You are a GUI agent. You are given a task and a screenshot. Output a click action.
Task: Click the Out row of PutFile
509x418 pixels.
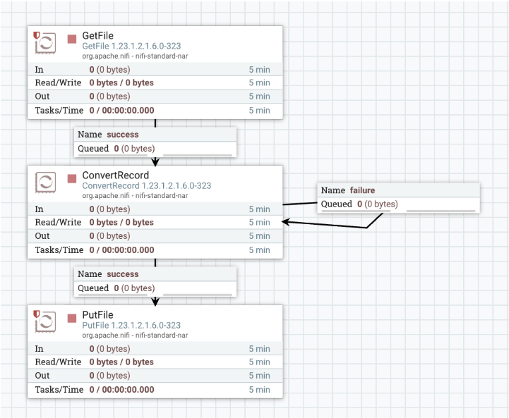click(155, 376)
